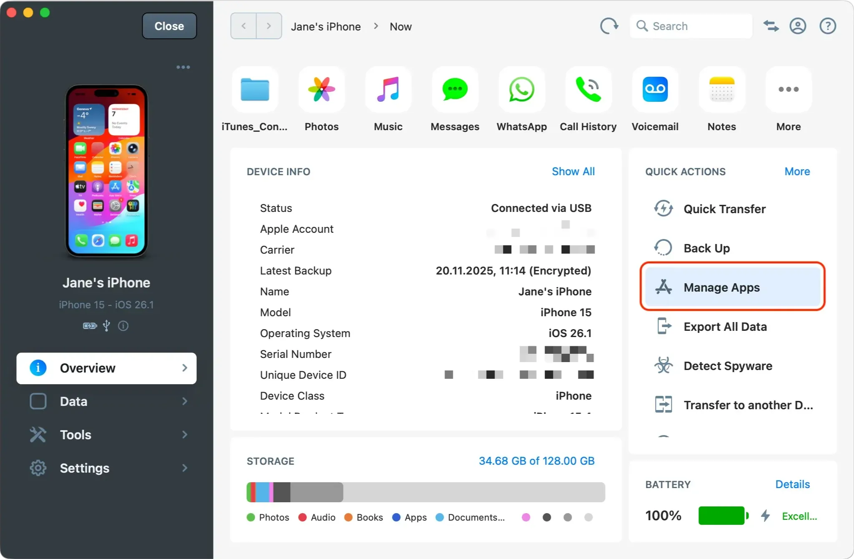Open the Voicemail icon
Image resolution: width=854 pixels, height=559 pixels.
[655, 90]
